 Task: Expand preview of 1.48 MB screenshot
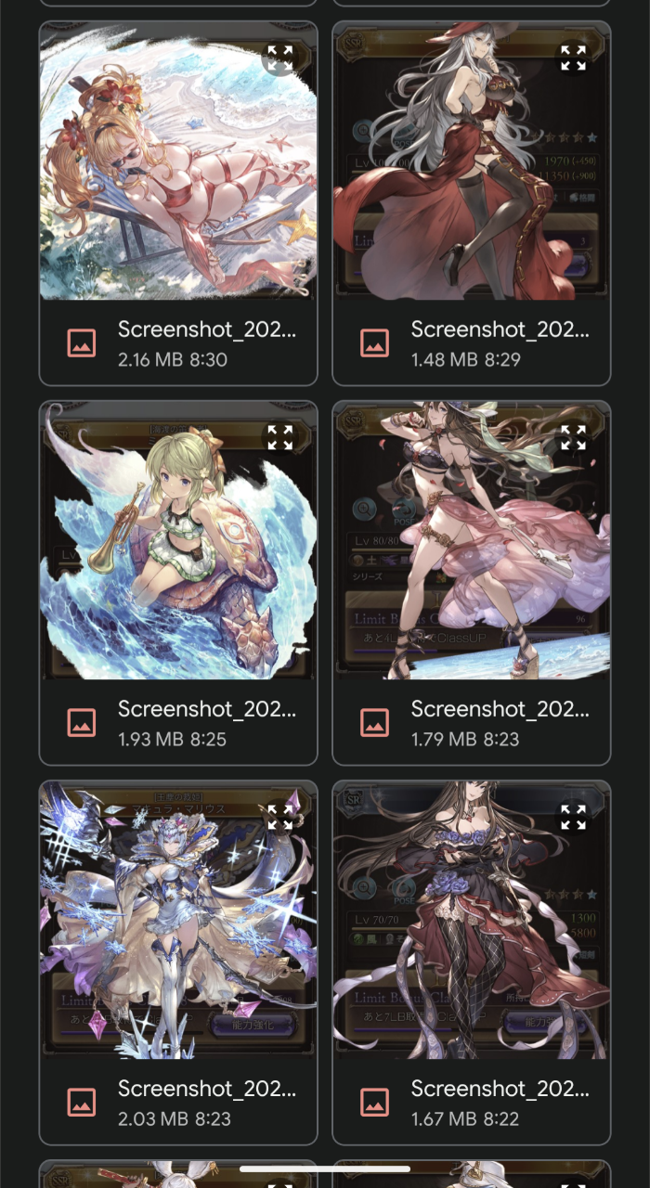(x=574, y=58)
